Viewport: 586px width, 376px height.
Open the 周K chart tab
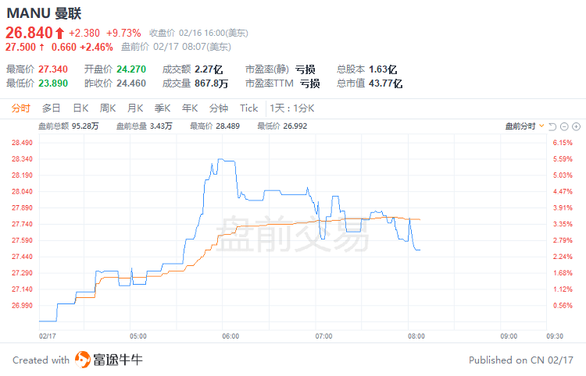[108, 108]
